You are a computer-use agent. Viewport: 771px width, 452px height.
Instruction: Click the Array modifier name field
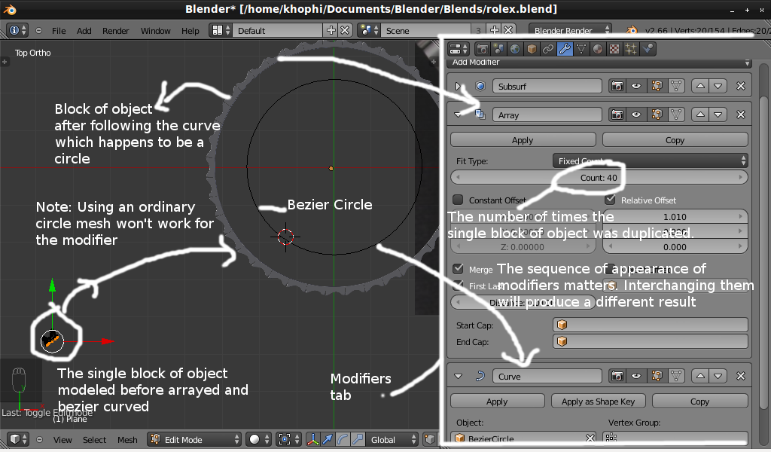tap(547, 115)
